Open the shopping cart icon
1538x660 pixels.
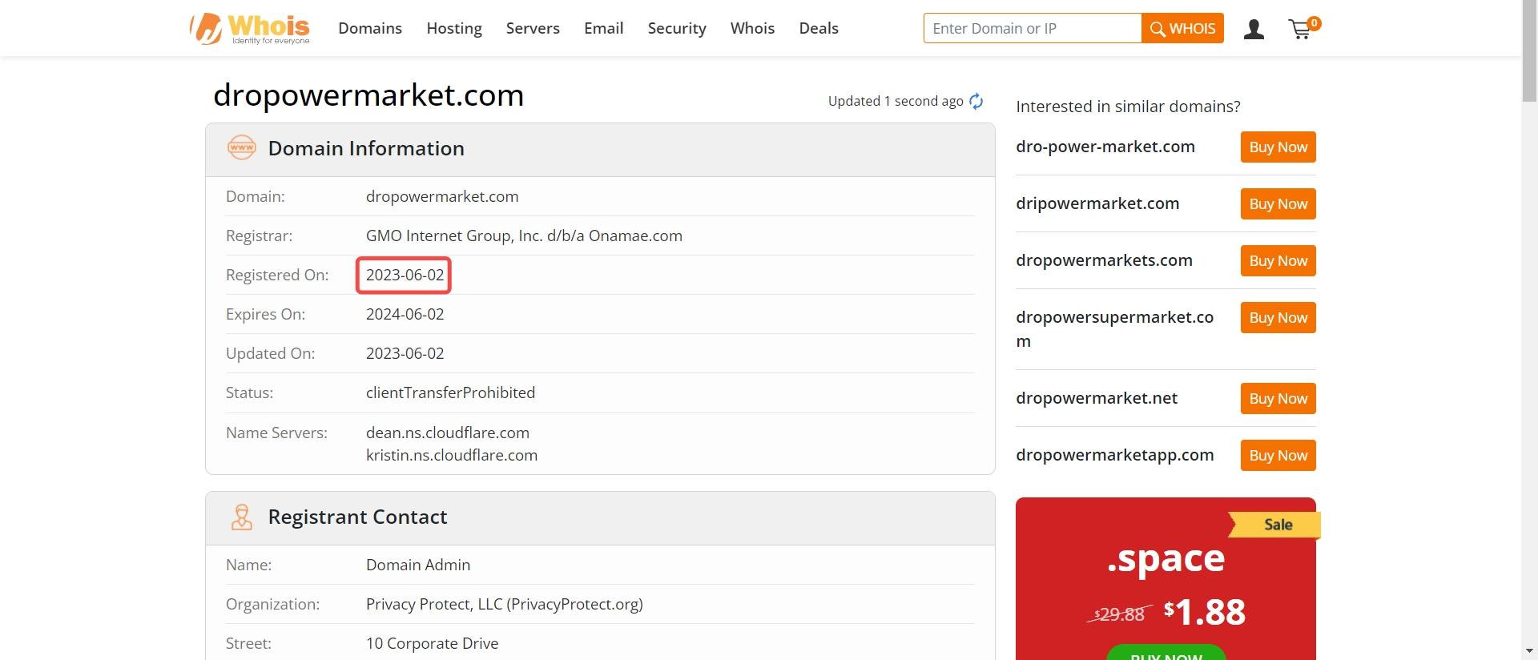click(x=1303, y=29)
